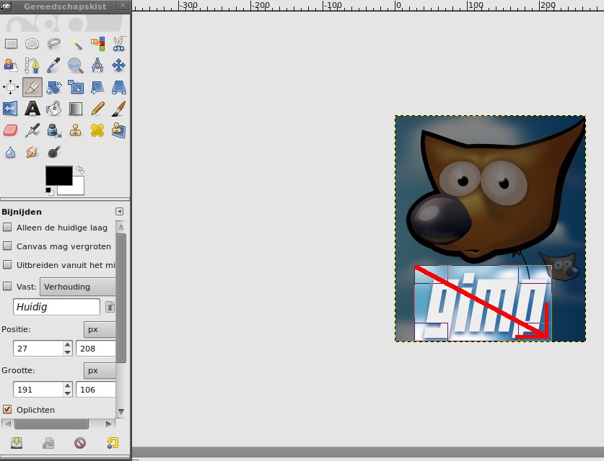The height and width of the screenshot is (461, 604).
Task: Select the Perspective tool
Action: pyautogui.click(x=118, y=87)
